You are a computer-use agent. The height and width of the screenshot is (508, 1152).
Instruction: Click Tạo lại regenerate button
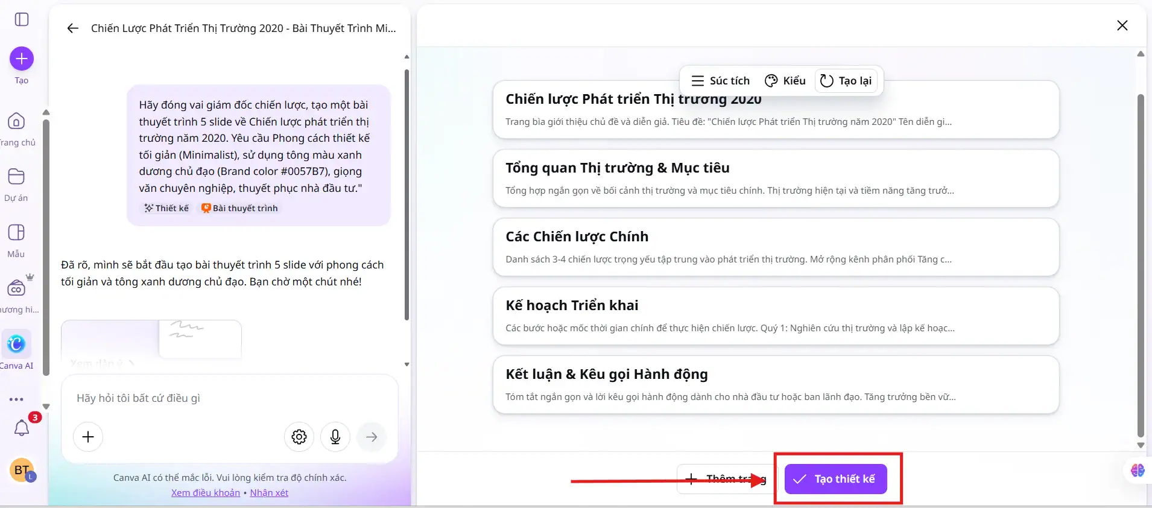tap(846, 81)
